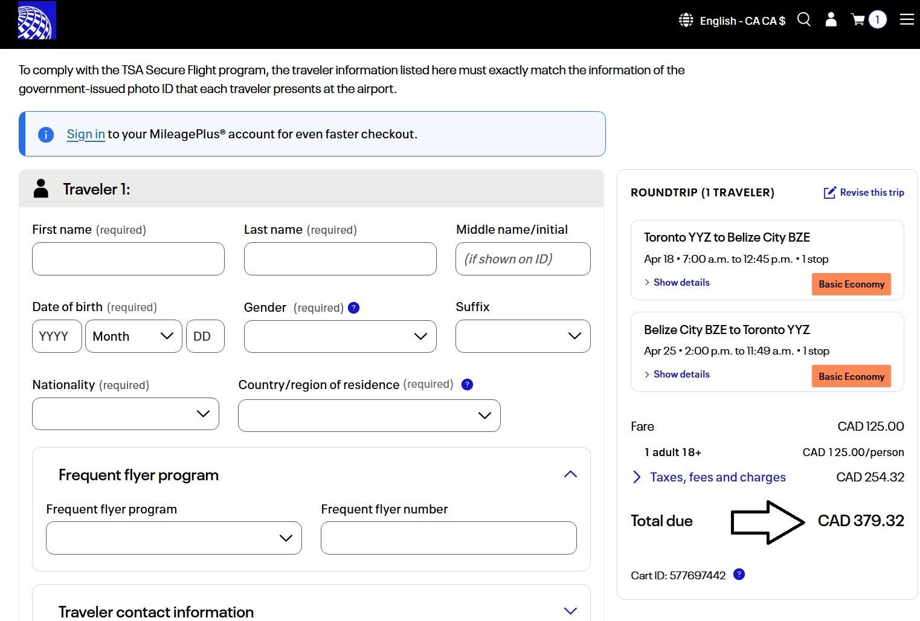920x621 pixels.
Task: Open the Gender dropdown
Action: pyautogui.click(x=340, y=336)
